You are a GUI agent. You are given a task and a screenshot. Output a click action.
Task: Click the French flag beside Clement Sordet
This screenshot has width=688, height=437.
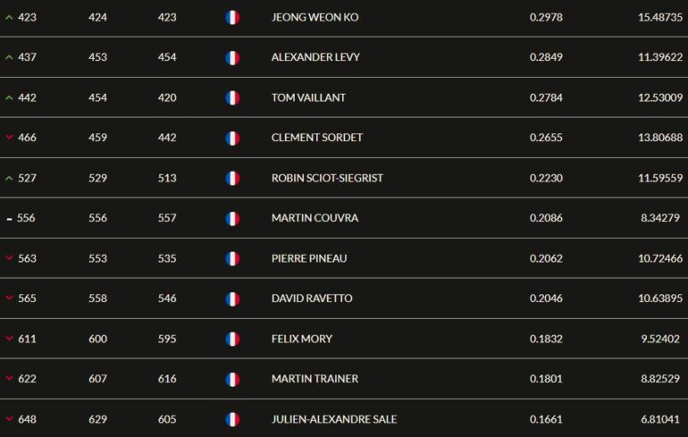point(232,138)
